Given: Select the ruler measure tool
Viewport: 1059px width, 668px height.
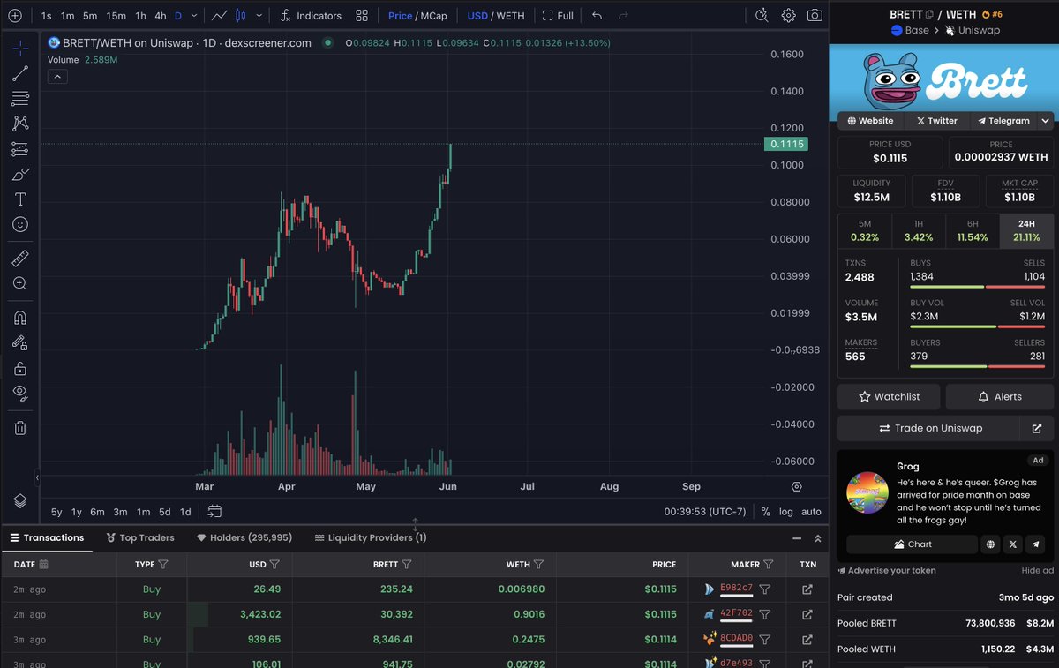Looking at the screenshot, I should (20, 259).
